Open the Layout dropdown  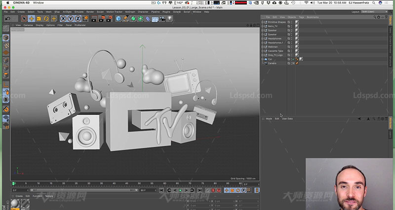(374, 12)
